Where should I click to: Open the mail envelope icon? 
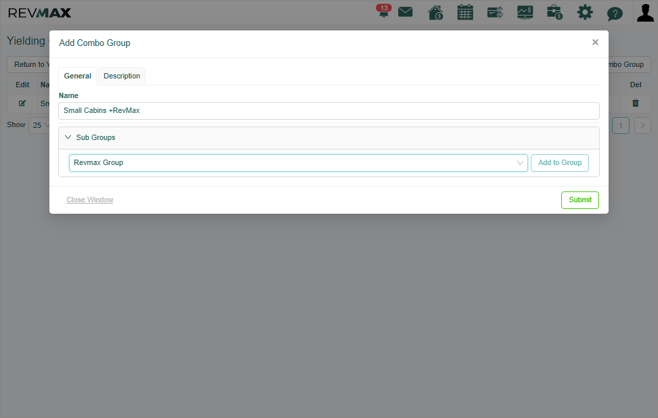coord(405,12)
